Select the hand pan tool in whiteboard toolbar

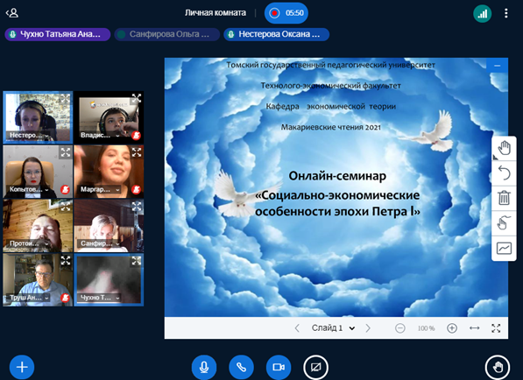pyautogui.click(x=504, y=148)
